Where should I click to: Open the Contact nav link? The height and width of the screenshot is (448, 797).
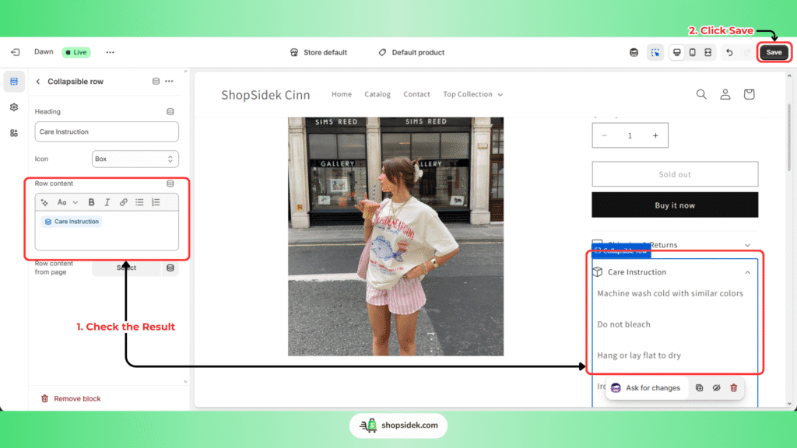click(416, 94)
